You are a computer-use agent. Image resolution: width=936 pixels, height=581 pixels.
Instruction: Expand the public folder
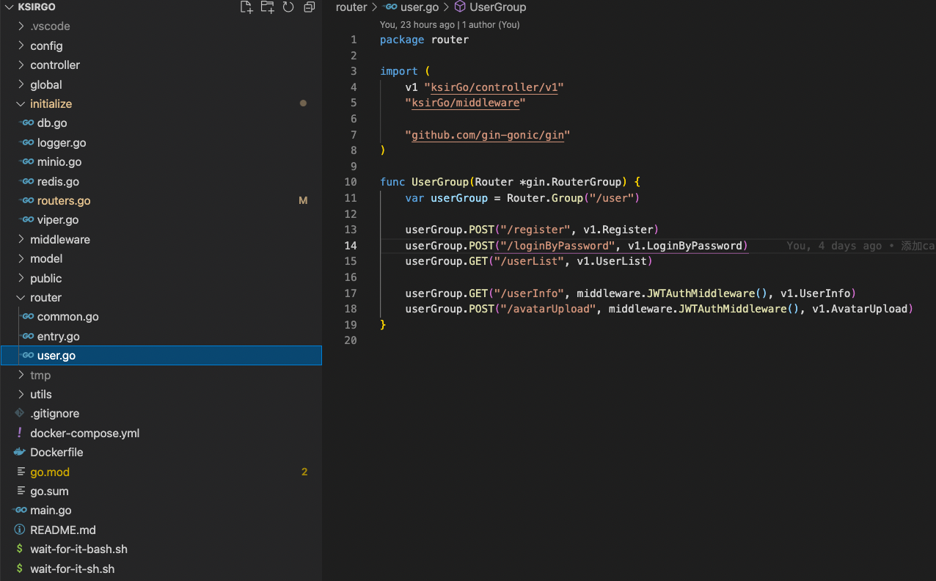(21, 278)
